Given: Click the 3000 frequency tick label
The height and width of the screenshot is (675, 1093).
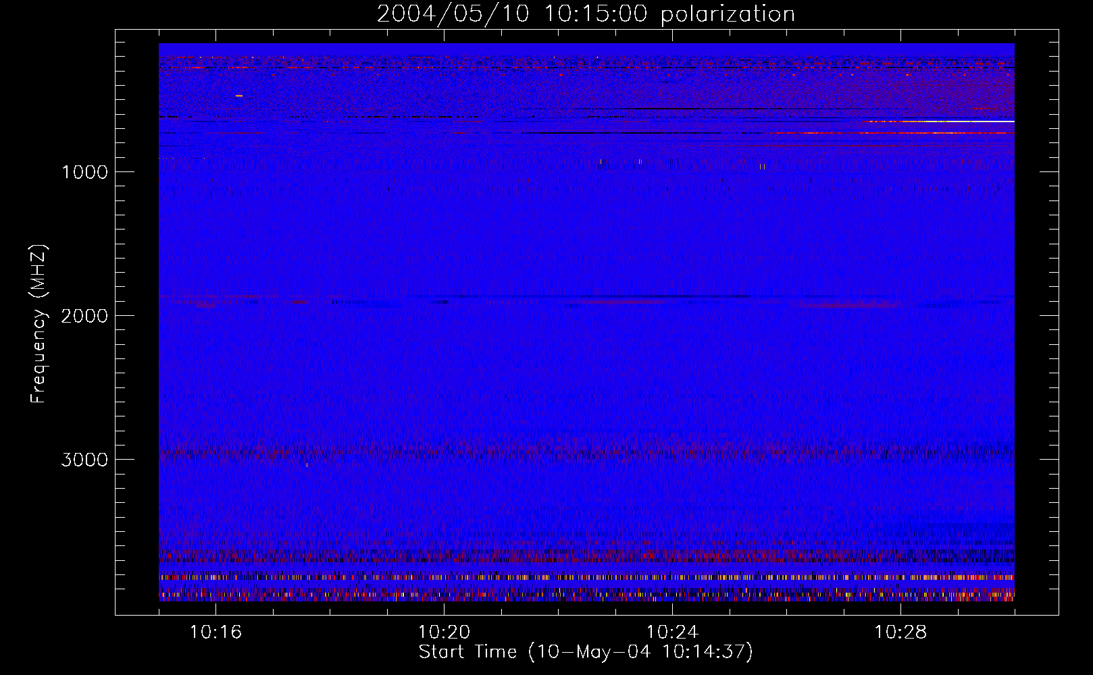Looking at the screenshot, I should [84, 460].
